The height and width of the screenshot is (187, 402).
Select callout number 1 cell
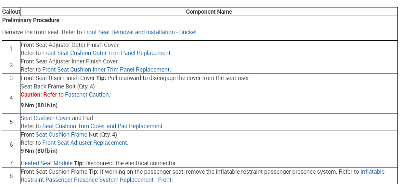click(x=11, y=49)
